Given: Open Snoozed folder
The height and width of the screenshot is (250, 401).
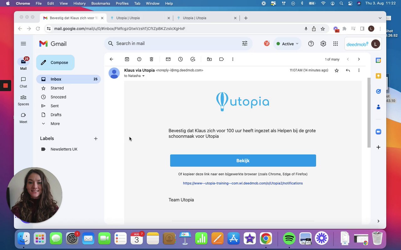Looking at the screenshot, I should [68, 97].
